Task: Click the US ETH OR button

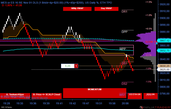Action: (135, 96)
